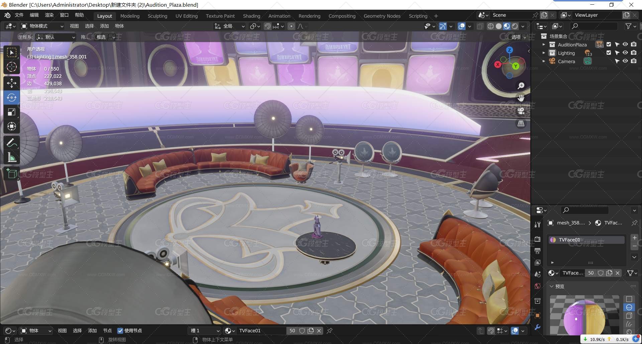Screen dimensions: 642x344
Task: Disable AudionPlaza in renders
Action: (x=634, y=44)
